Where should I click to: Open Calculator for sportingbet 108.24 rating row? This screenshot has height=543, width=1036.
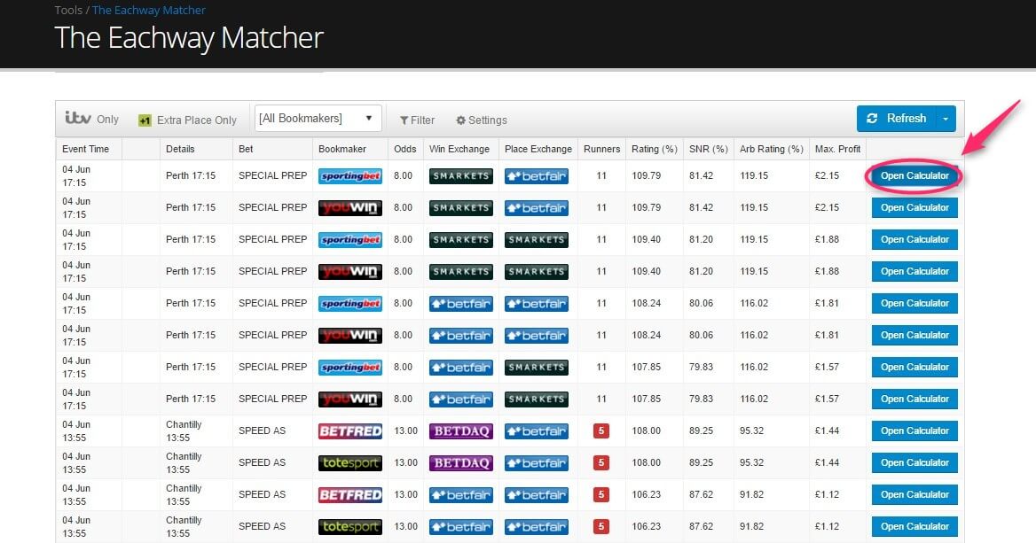[914, 304]
